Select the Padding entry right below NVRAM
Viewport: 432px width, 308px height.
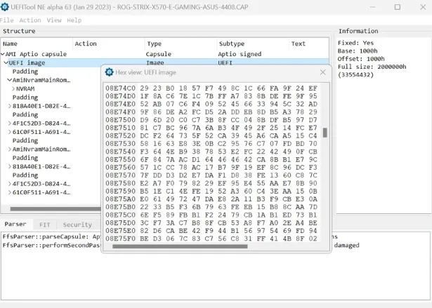click(25, 98)
